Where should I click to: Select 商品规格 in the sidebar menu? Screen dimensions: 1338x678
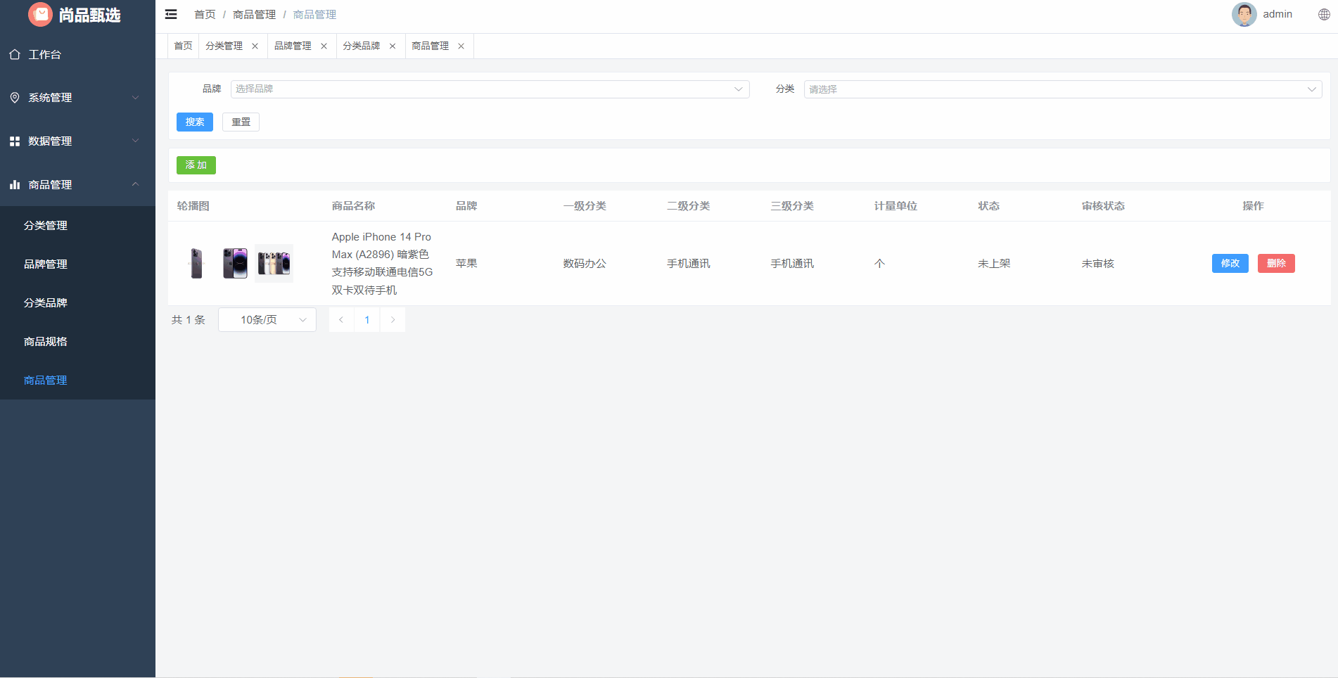45,341
